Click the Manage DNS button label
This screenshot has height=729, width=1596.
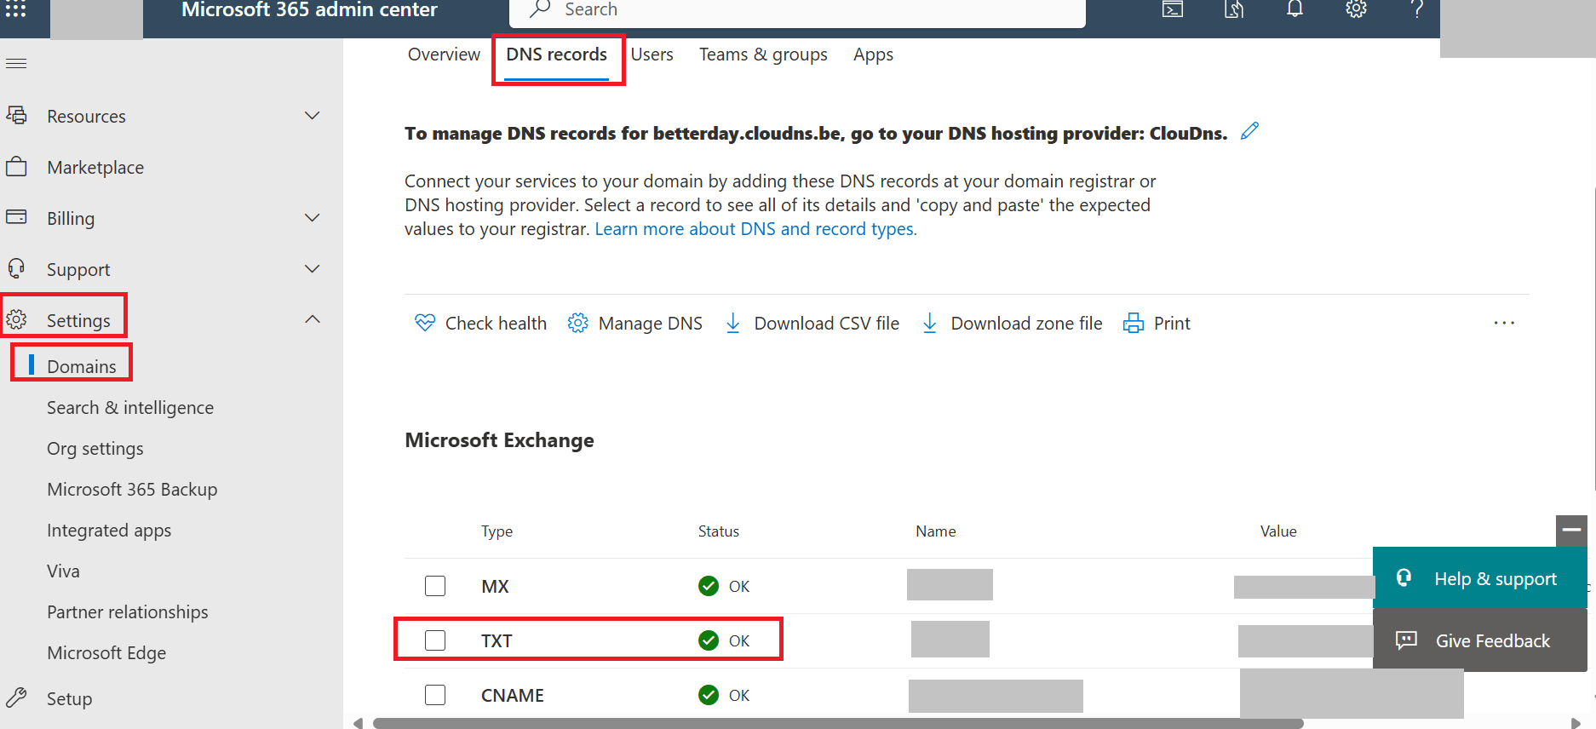point(651,324)
